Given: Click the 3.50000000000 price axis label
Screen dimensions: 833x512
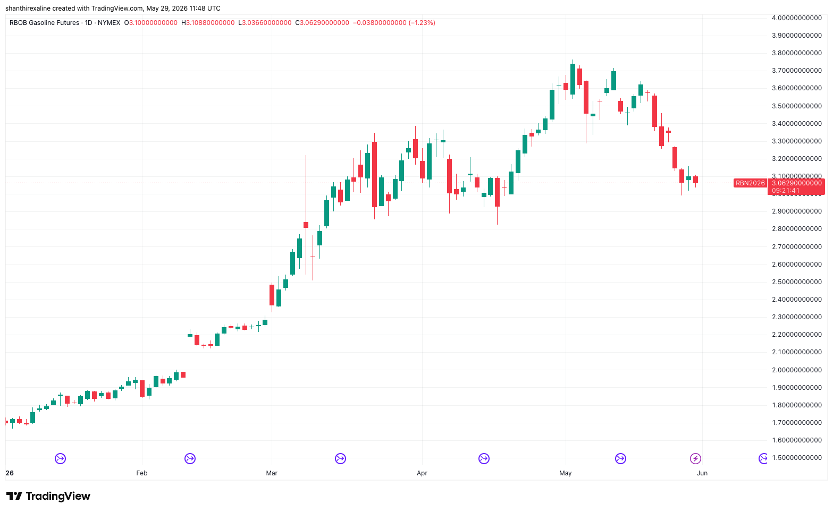Looking at the screenshot, I should [x=797, y=106].
